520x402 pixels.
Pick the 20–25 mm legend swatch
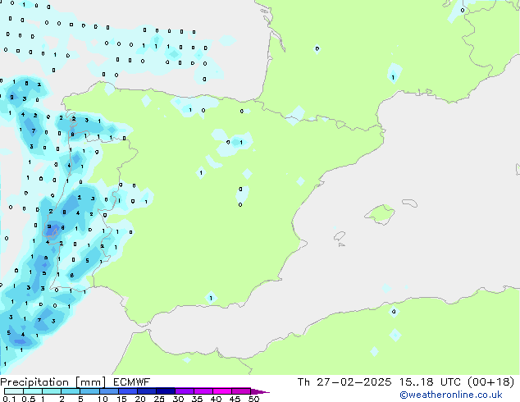146,391
